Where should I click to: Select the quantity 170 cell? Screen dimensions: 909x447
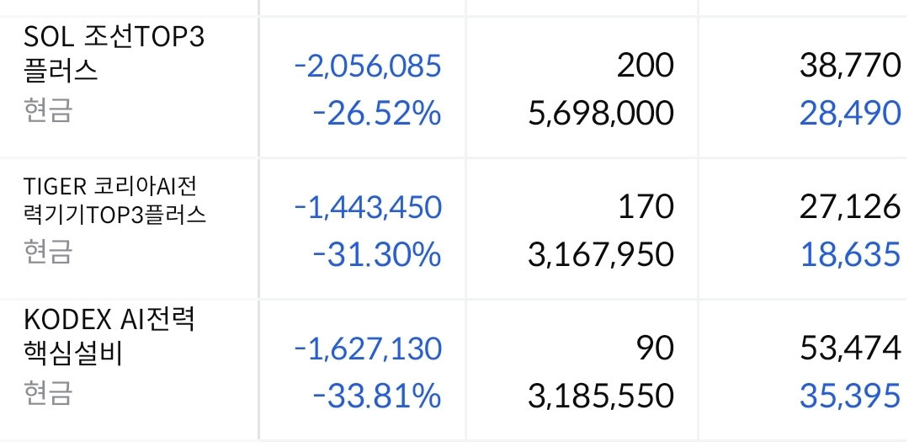pyautogui.click(x=646, y=207)
